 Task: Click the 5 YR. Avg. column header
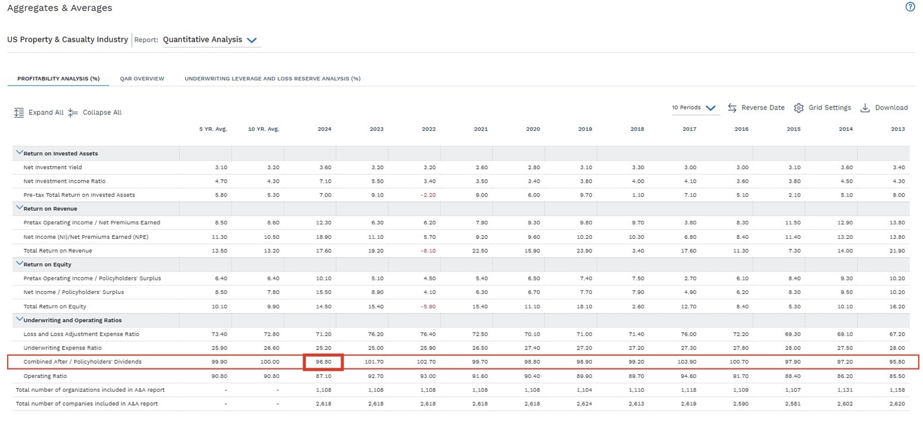point(213,129)
